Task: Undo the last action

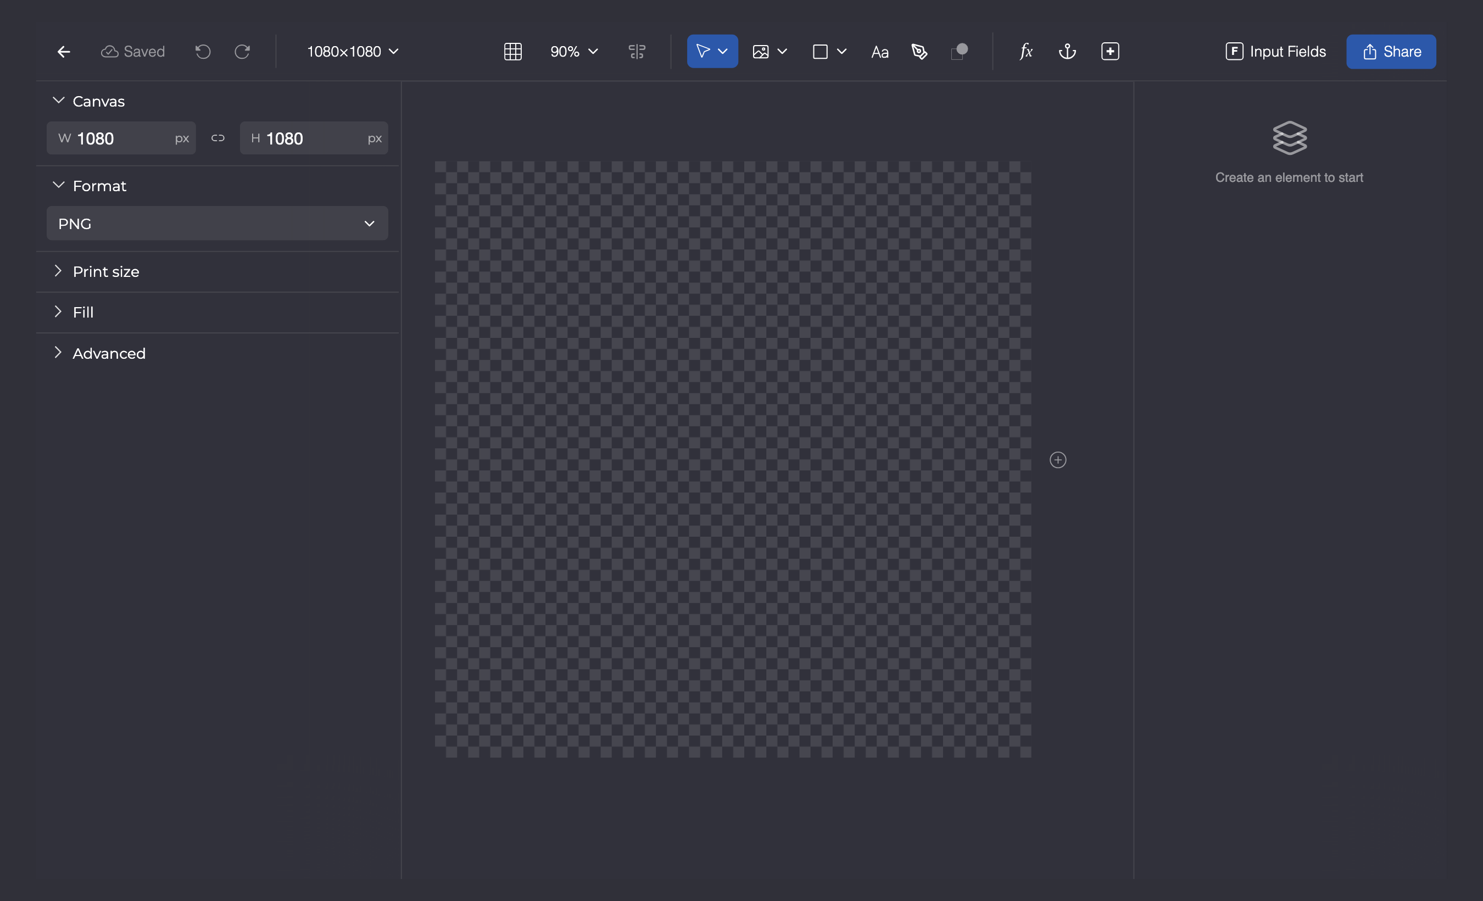Action: pos(203,52)
